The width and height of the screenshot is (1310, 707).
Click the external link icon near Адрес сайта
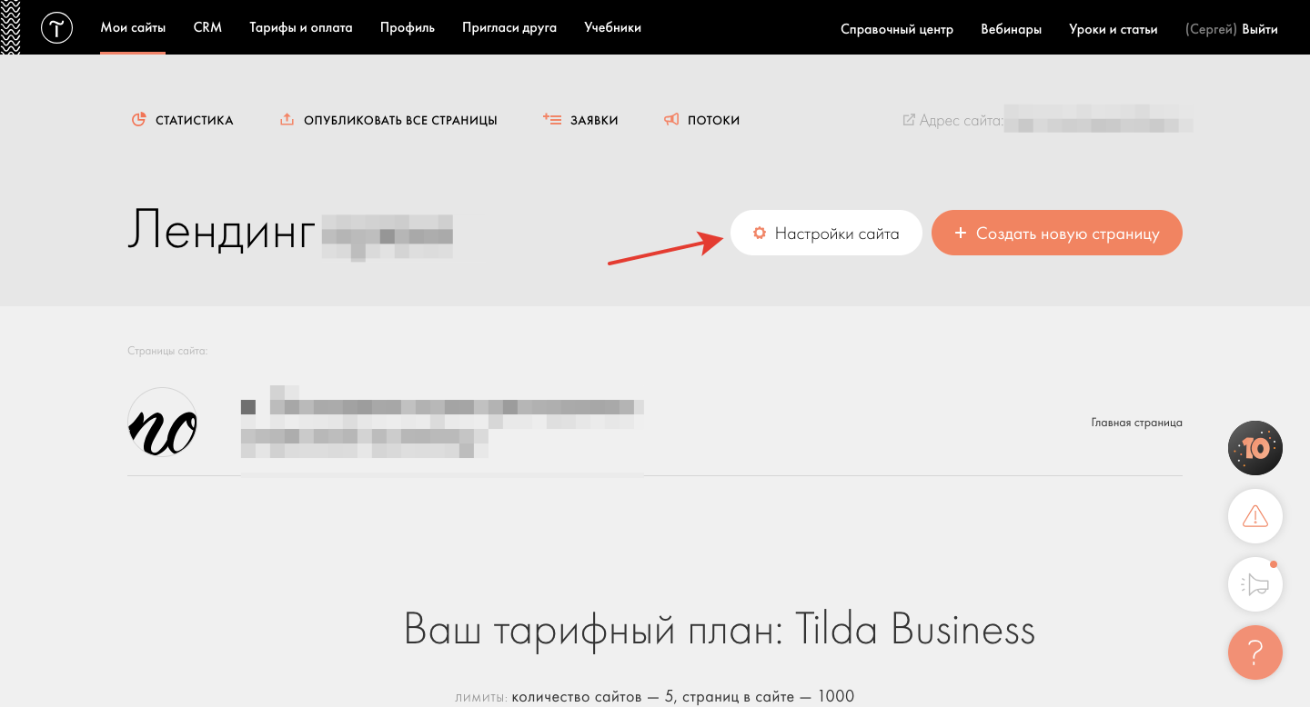(908, 120)
